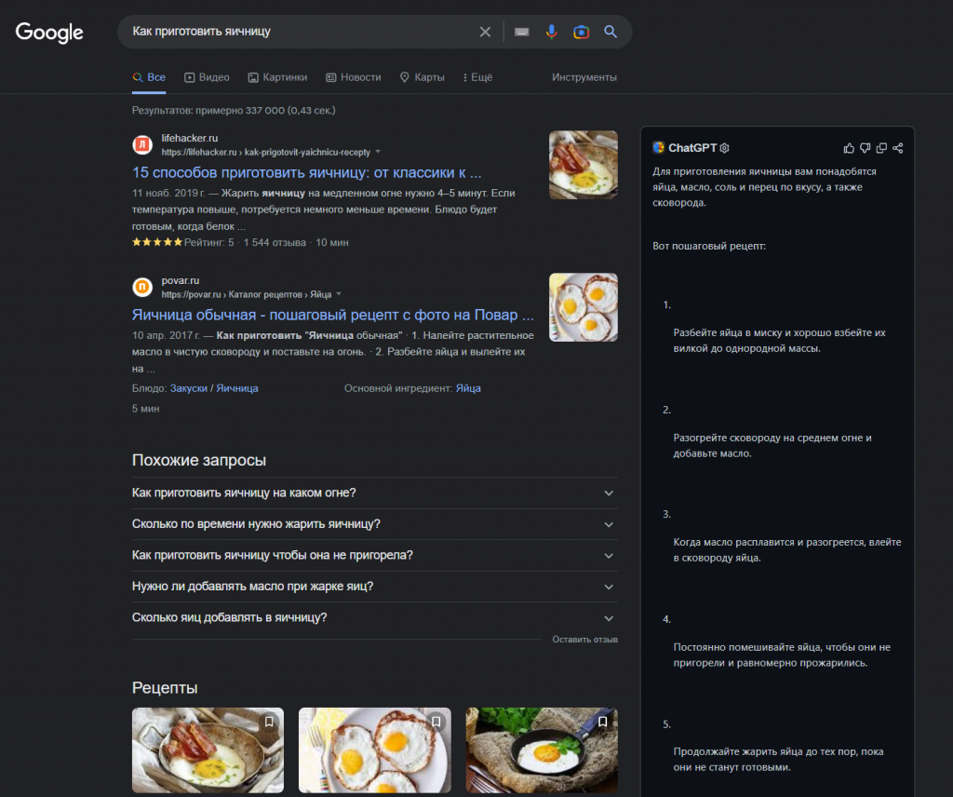The image size is (953, 797).
Task: Switch to the Картинки tab
Action: tap(277, 77)
